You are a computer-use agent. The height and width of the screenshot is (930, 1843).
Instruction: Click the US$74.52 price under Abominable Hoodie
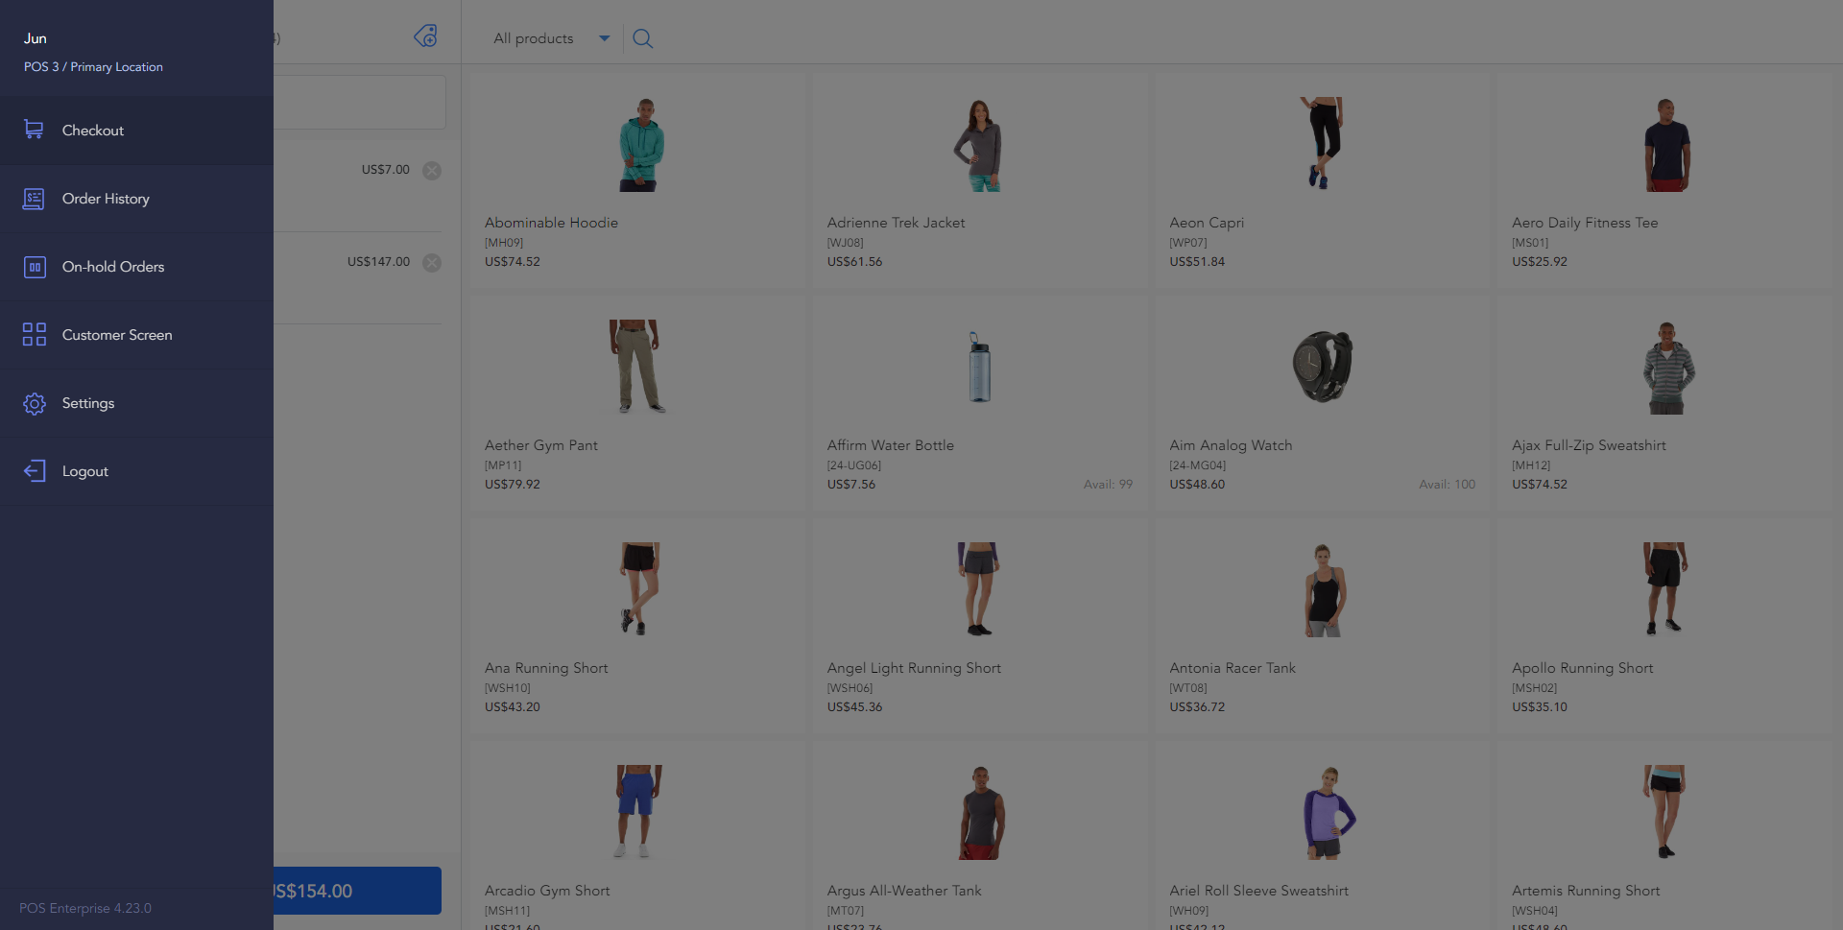[x=513, y=262]
